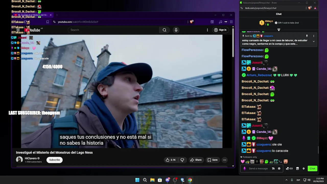Open HiClavero channel name link

(31, 158)
